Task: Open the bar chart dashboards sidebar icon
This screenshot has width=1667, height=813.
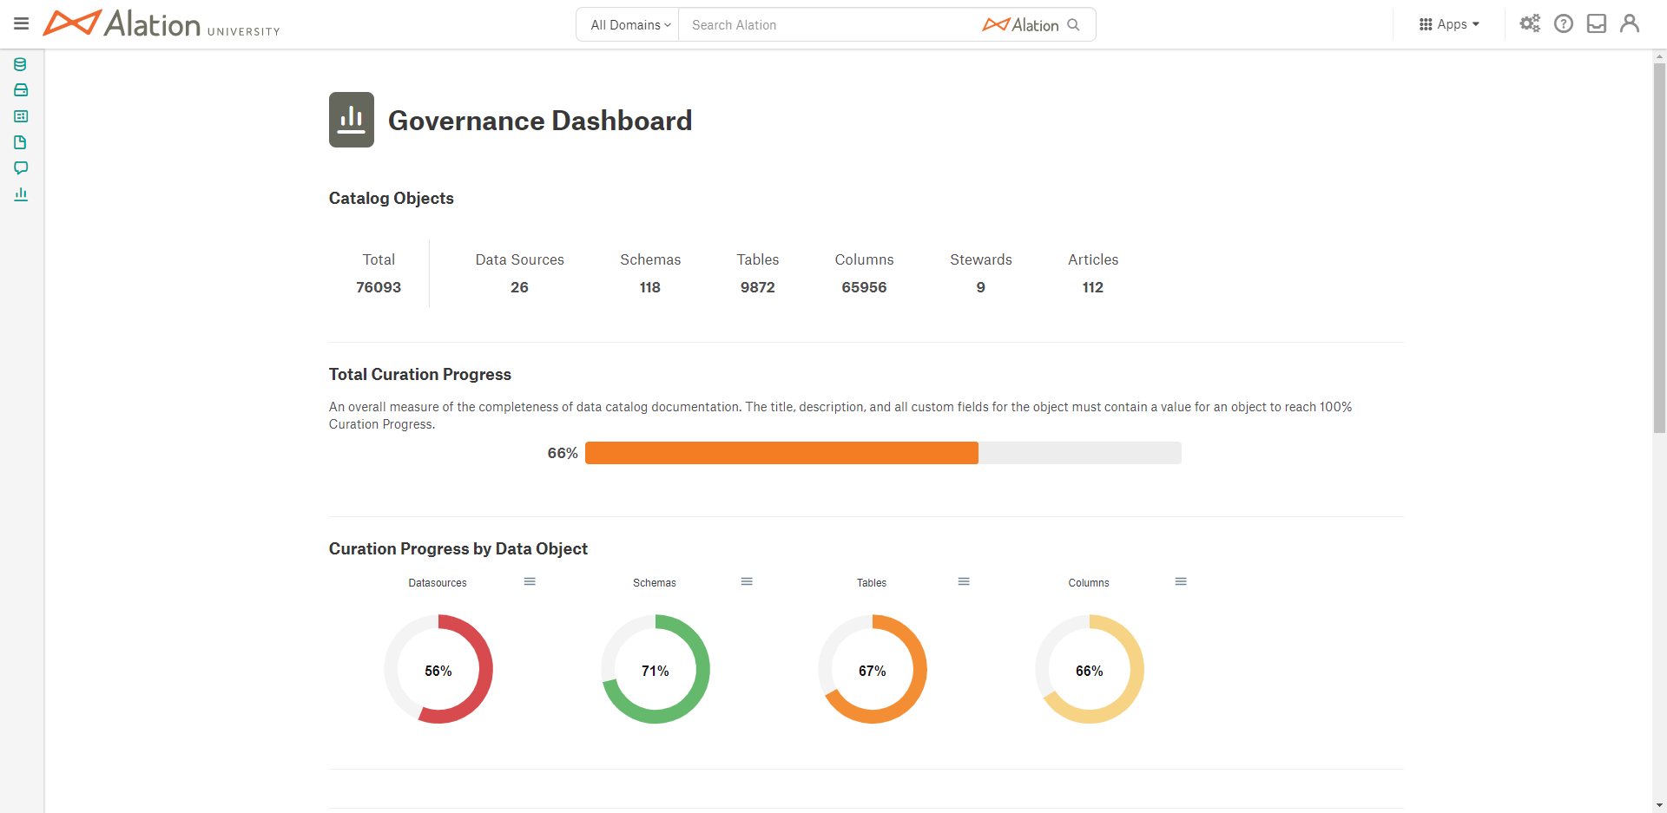Action: click(21, 194)
